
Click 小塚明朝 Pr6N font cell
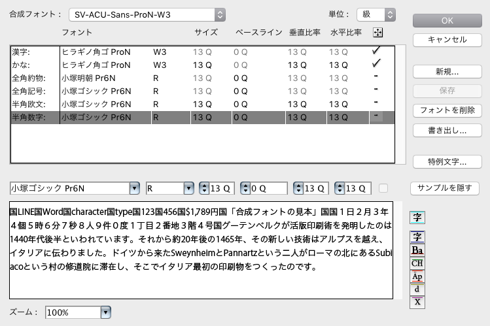point(89,78)
